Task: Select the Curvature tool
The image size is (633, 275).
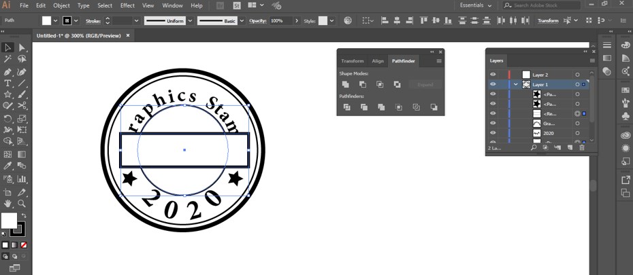Action: pos(22,72)
